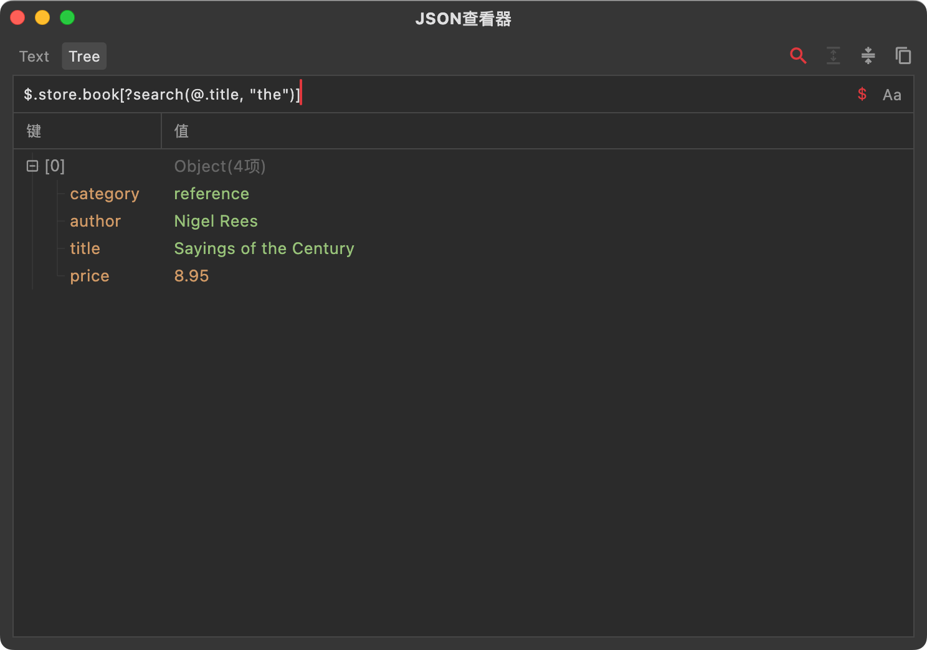Switch to the Text tab
The height and width of the screenshot is (650, 927).
tap(34, 57)
